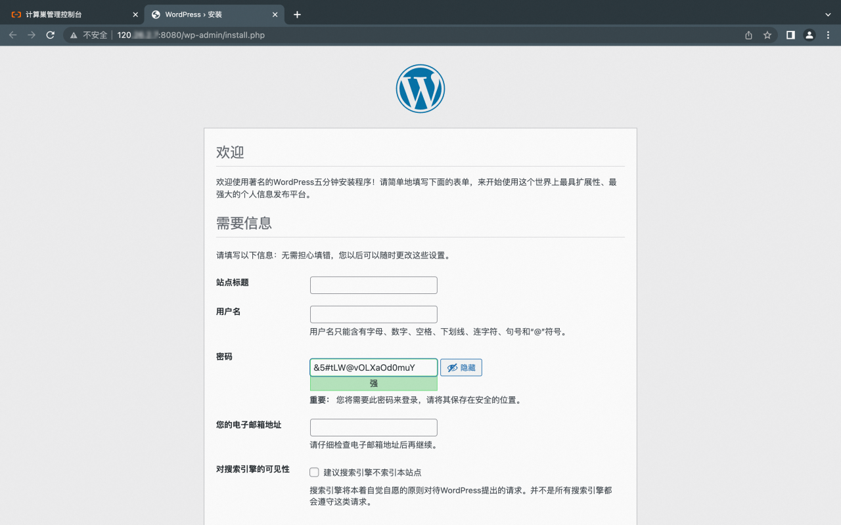
Task: Enable discourage search engines checkbox
Action: pos(314,472)
